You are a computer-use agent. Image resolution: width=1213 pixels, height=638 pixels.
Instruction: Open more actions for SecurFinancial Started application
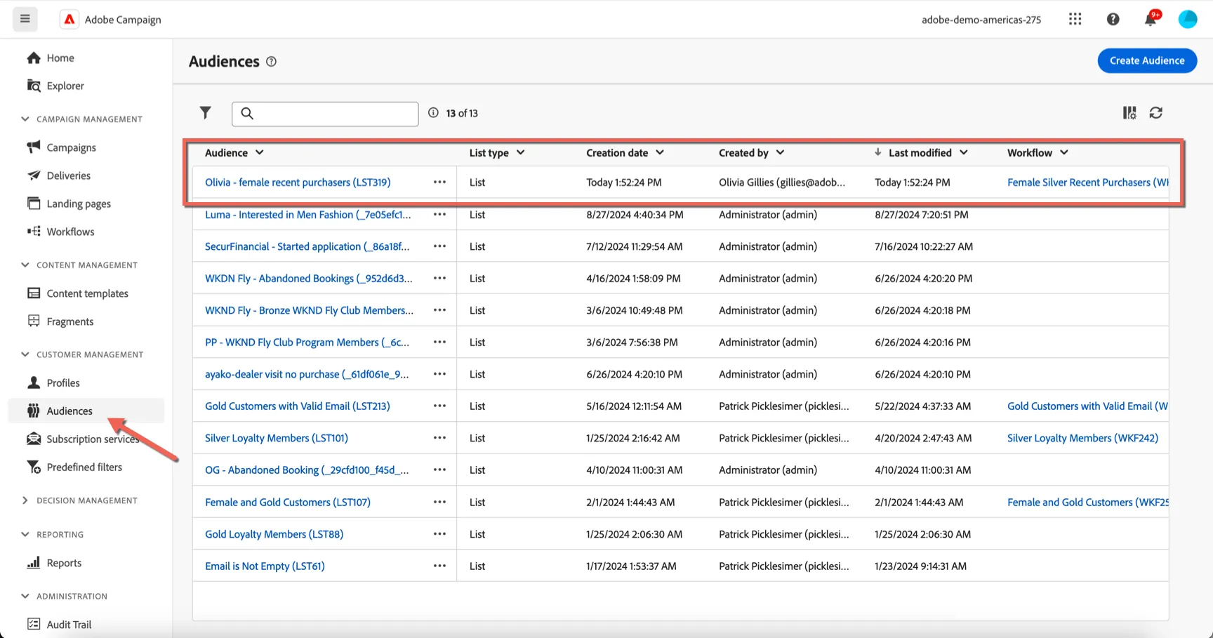coord(440,246)
